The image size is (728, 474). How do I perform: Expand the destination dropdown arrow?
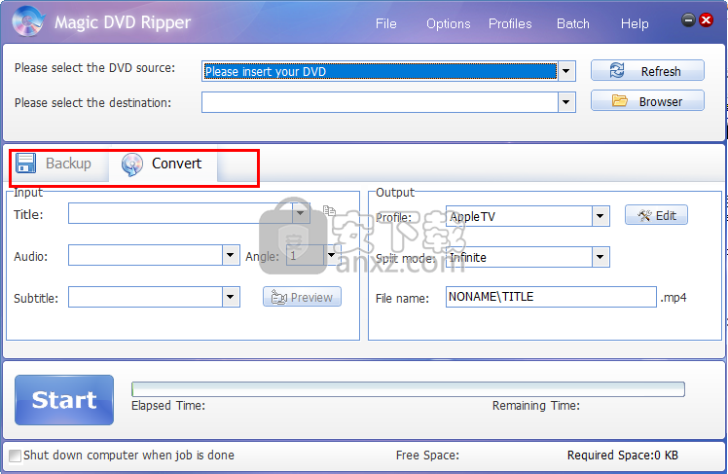pyautogui.click(x=566, y=102)
